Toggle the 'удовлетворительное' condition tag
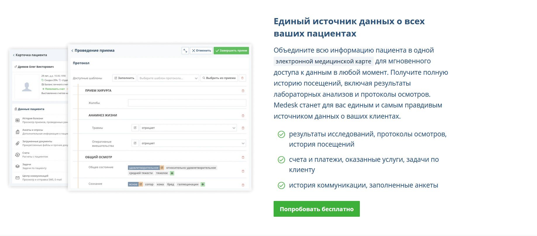This screenshot has height=236, width=537. (144, 168)
